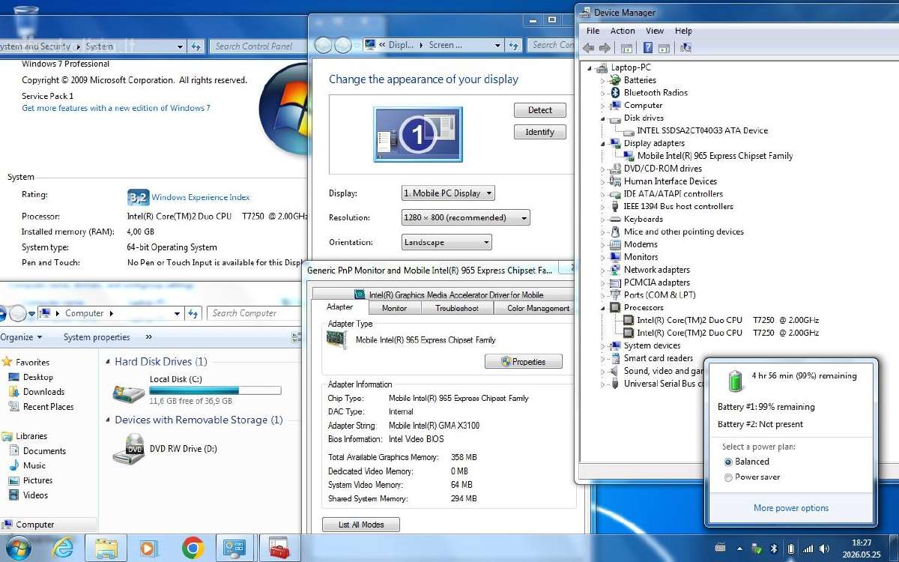Click refresh icon beside Search Computer box
The height and width of the screenshot is (562, 899).
[x=194, y=313]
